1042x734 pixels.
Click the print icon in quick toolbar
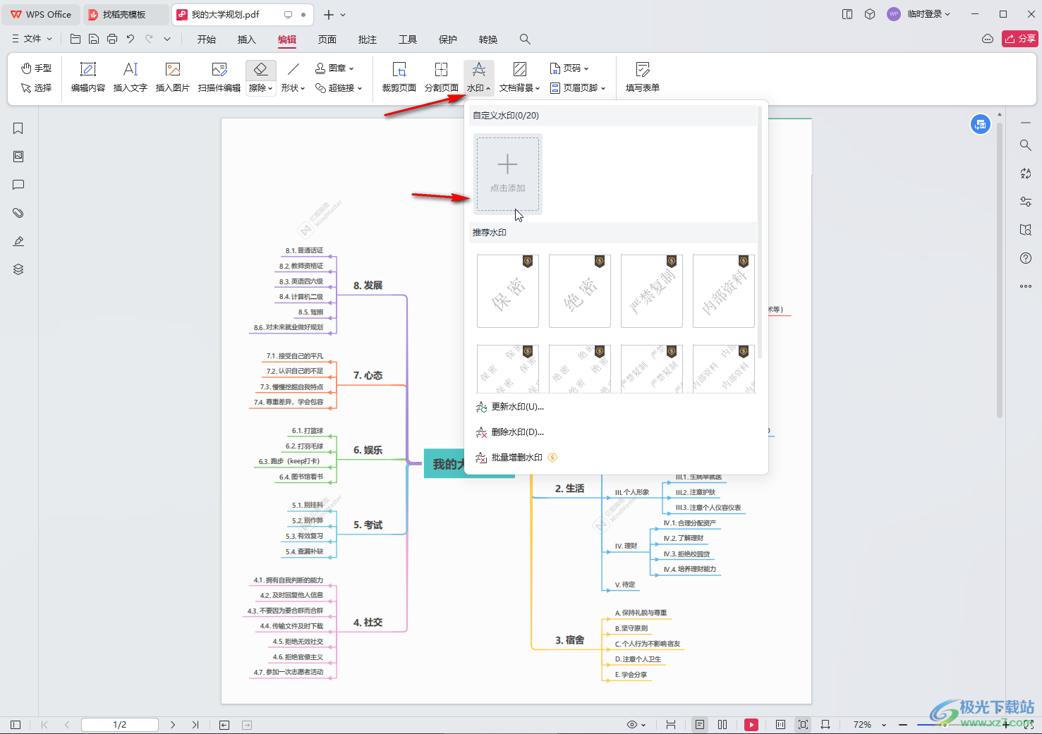pyautogui.click(x=112, y=39)
